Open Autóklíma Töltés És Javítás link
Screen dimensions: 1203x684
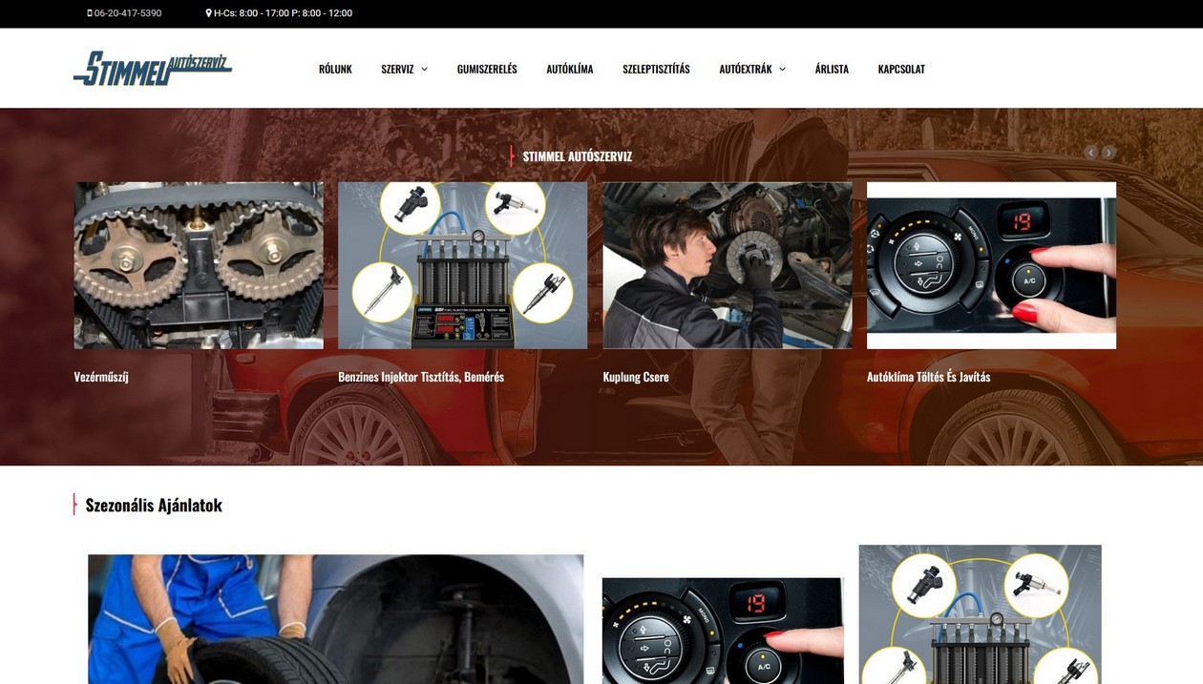(928, 377)
